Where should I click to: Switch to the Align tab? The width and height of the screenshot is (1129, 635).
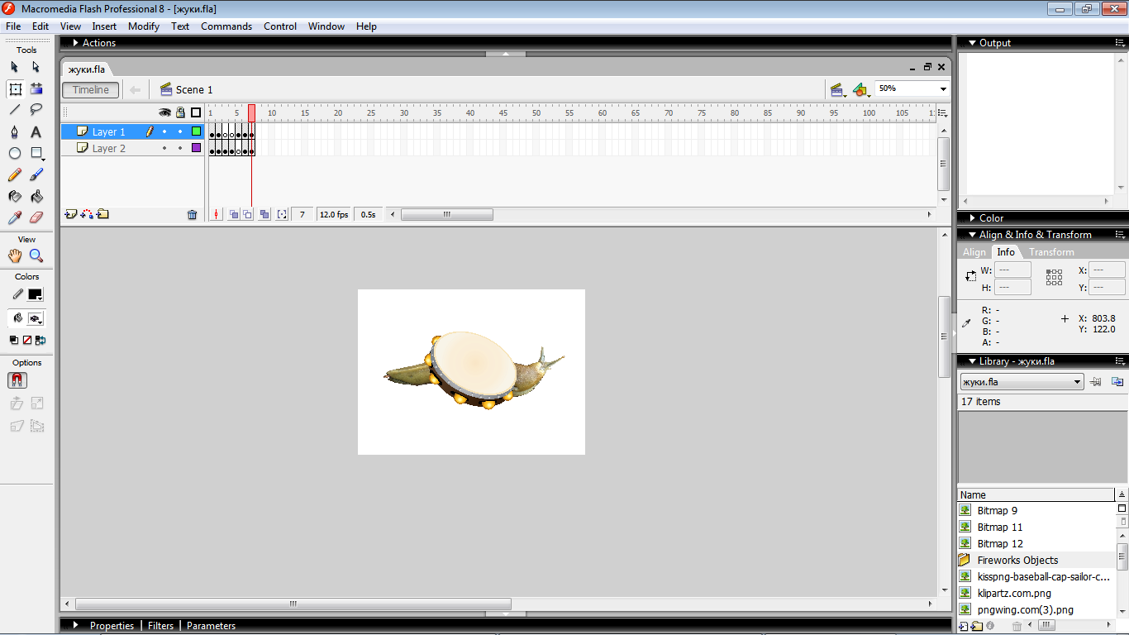click(974, 252)
